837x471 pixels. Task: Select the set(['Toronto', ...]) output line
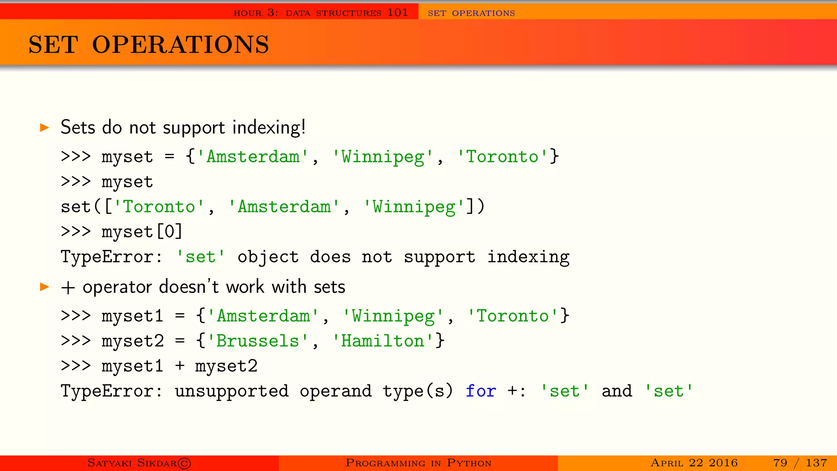(x=273, y=207)
